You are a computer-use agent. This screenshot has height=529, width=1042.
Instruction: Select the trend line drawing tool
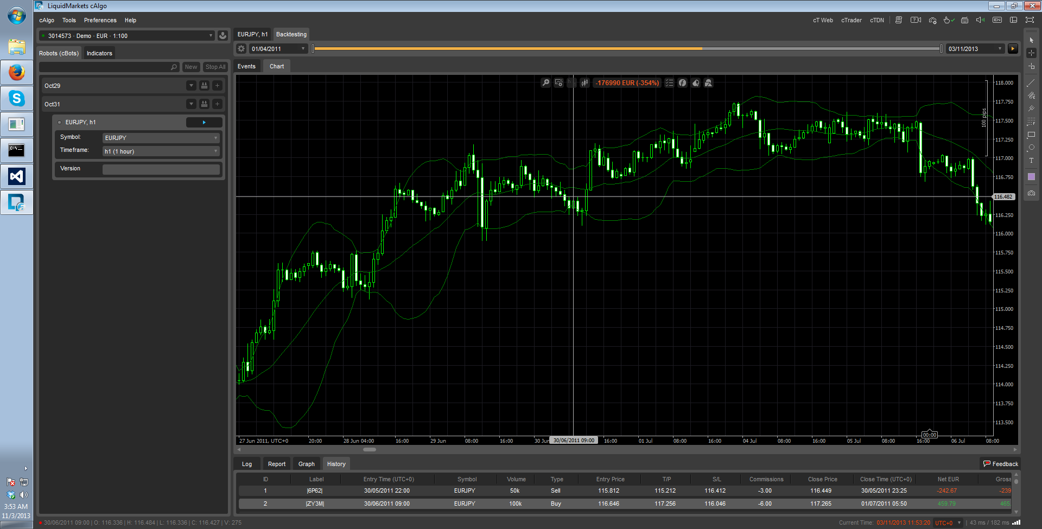click(1031, 83)
